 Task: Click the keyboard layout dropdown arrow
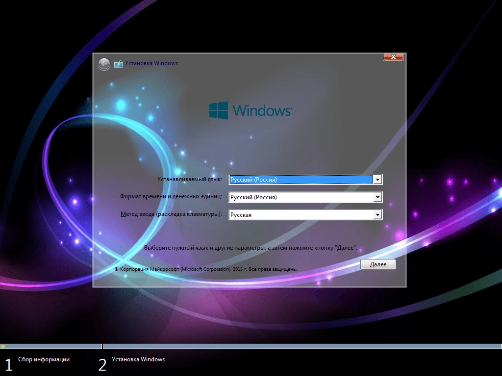pyautogui.click(x=377, y=214)
